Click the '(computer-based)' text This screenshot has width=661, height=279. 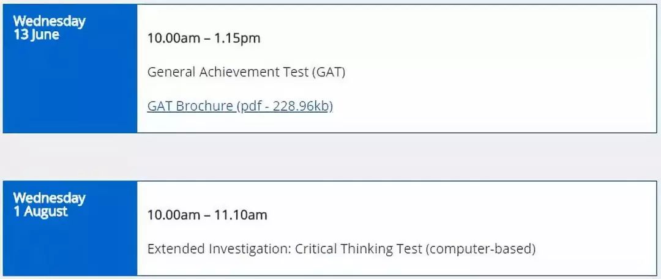click(480, 248)
